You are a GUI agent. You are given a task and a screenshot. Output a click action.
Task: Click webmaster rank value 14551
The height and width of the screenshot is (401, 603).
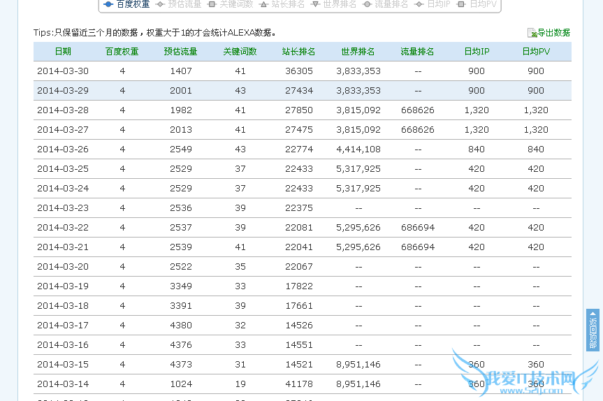tap(299, 345)
